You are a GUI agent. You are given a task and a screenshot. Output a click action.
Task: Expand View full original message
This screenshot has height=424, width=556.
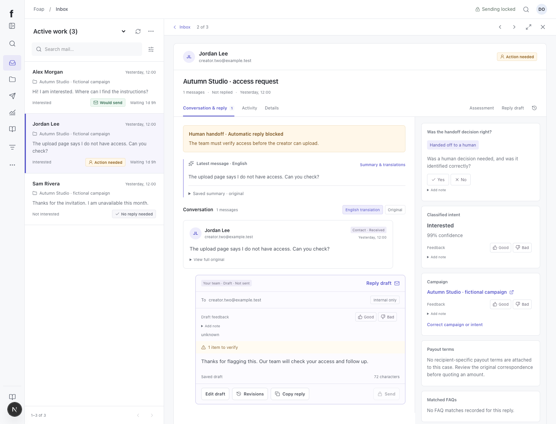point(207,259)
